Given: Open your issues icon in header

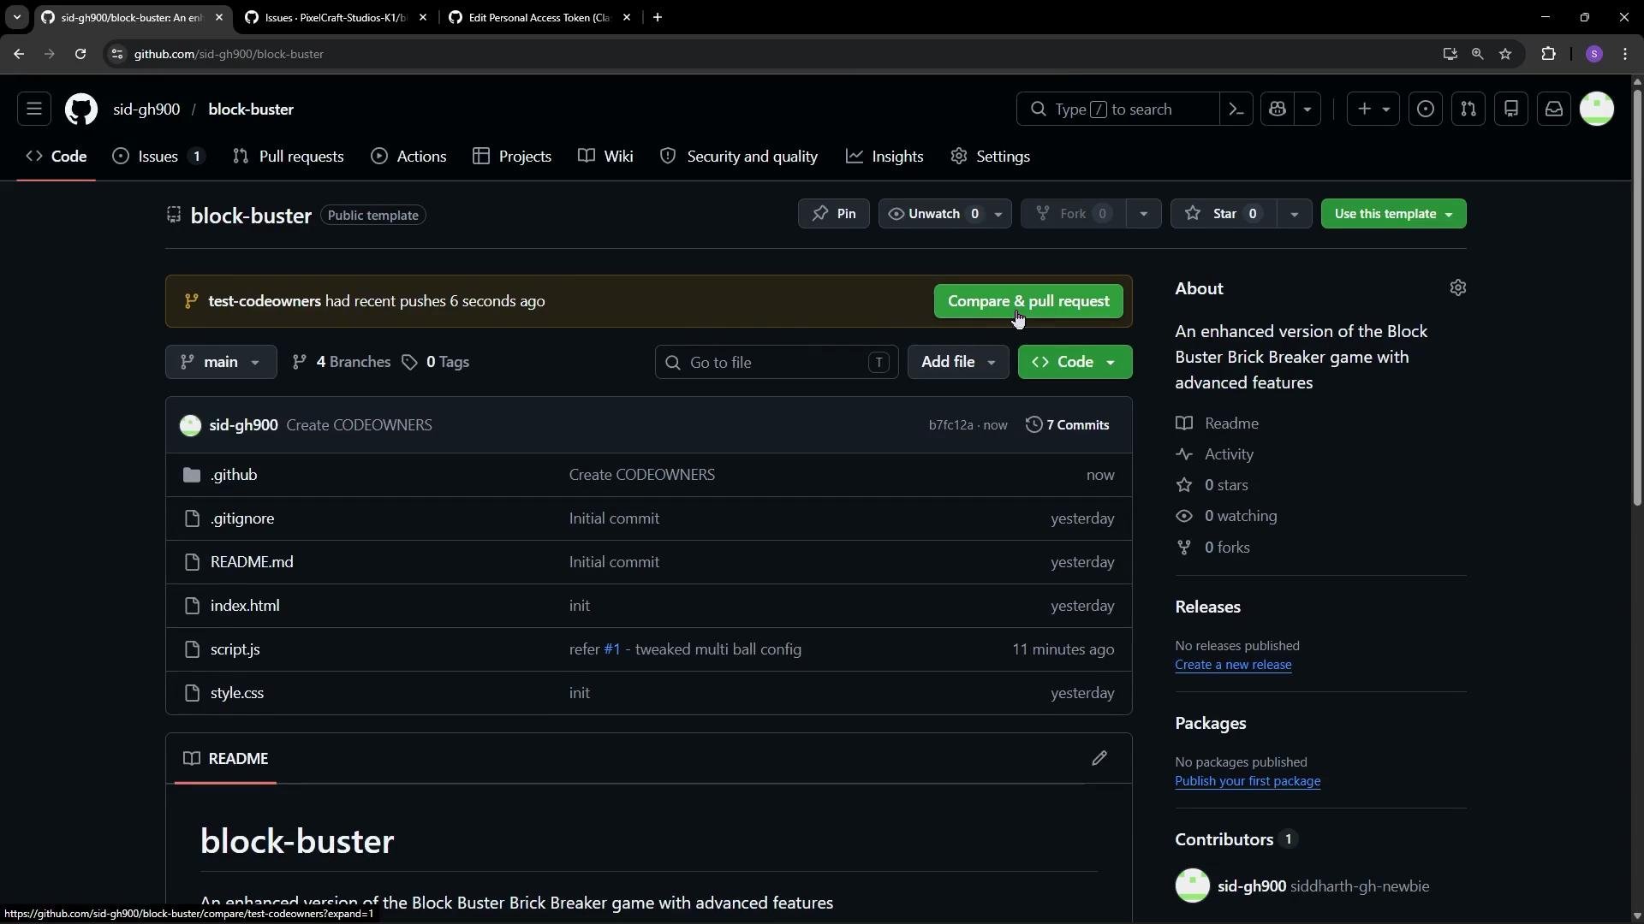Looking at the screenshot, I should coord(1426,110).
